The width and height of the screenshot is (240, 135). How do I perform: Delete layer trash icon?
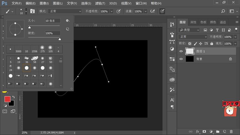(231, 131)
